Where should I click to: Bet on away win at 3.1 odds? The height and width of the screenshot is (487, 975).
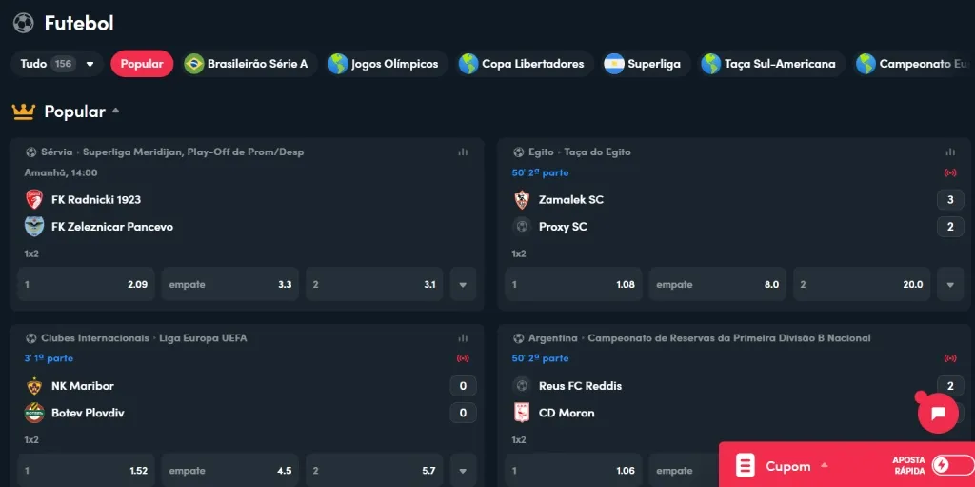pos(374,285)
